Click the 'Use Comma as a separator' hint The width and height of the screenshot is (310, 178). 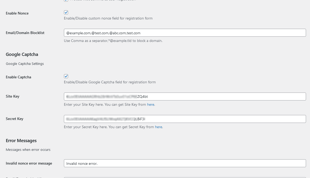[113, 41]
